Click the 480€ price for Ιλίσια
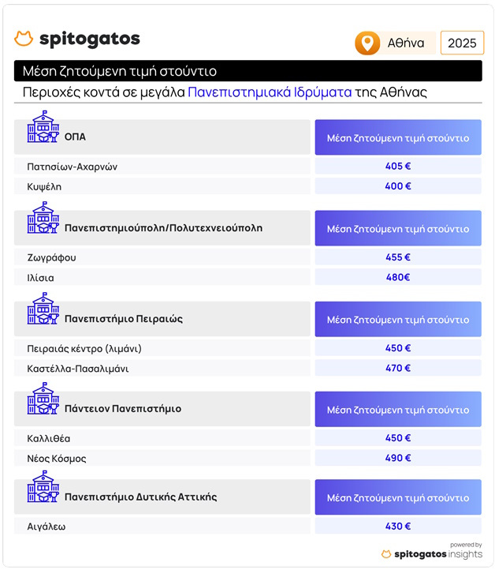Viewport: 495px width, 570px height. [398, 277]
